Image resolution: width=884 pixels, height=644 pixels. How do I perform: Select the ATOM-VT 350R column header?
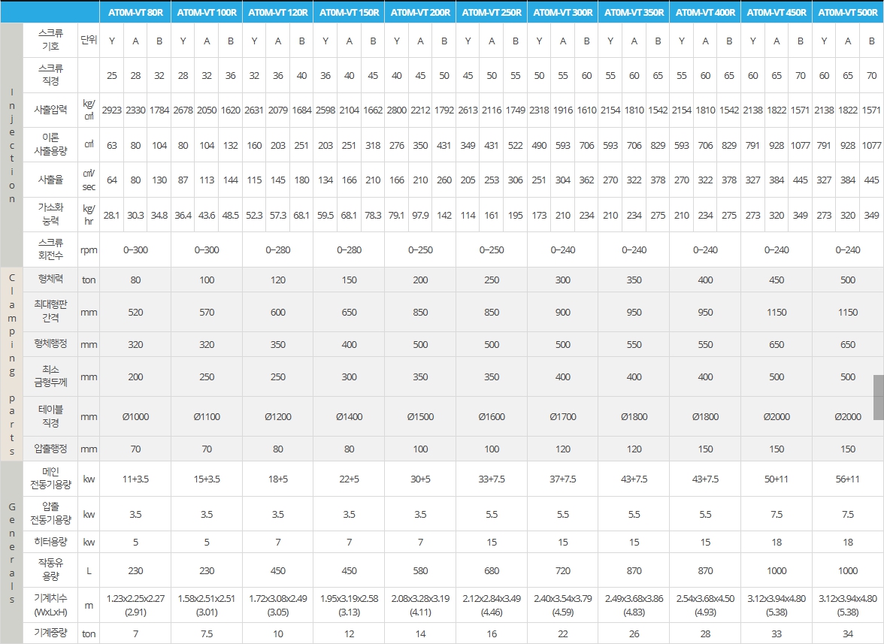pyautogui.click(x=634, y=13)
